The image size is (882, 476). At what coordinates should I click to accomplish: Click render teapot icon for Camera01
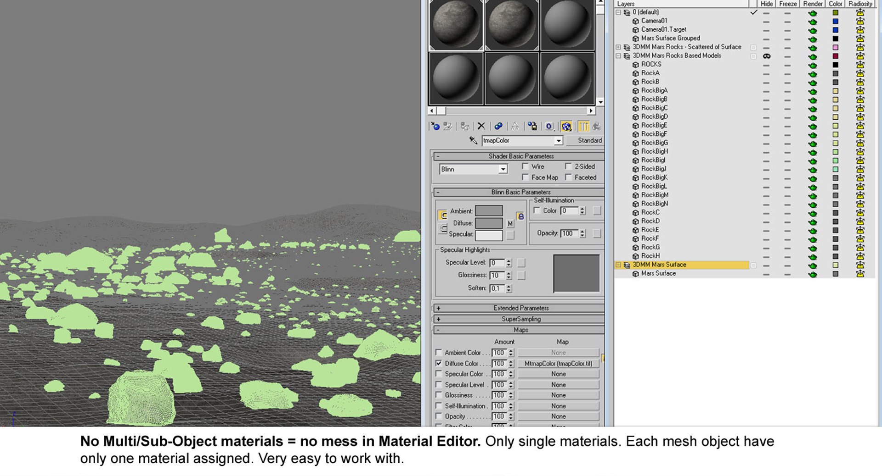[x=813, y=21]
